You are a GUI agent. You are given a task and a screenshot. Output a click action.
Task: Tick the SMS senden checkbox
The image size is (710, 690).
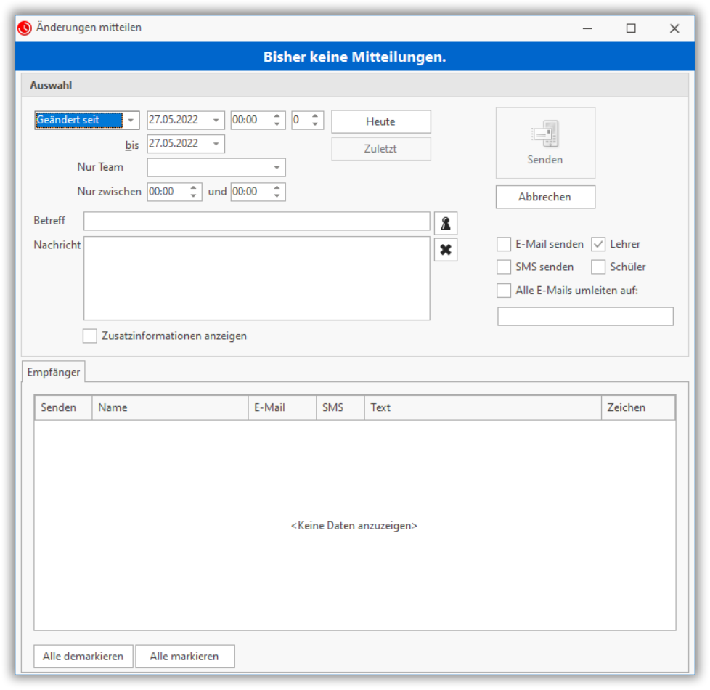[504, 267]
